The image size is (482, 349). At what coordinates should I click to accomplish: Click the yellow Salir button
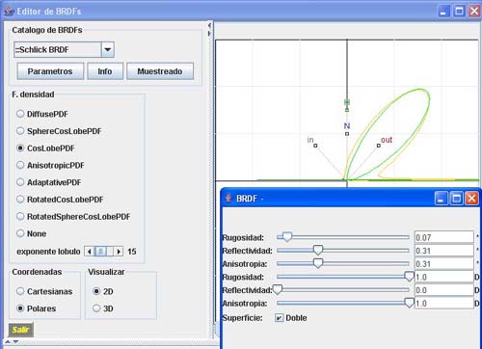[21, 330]
